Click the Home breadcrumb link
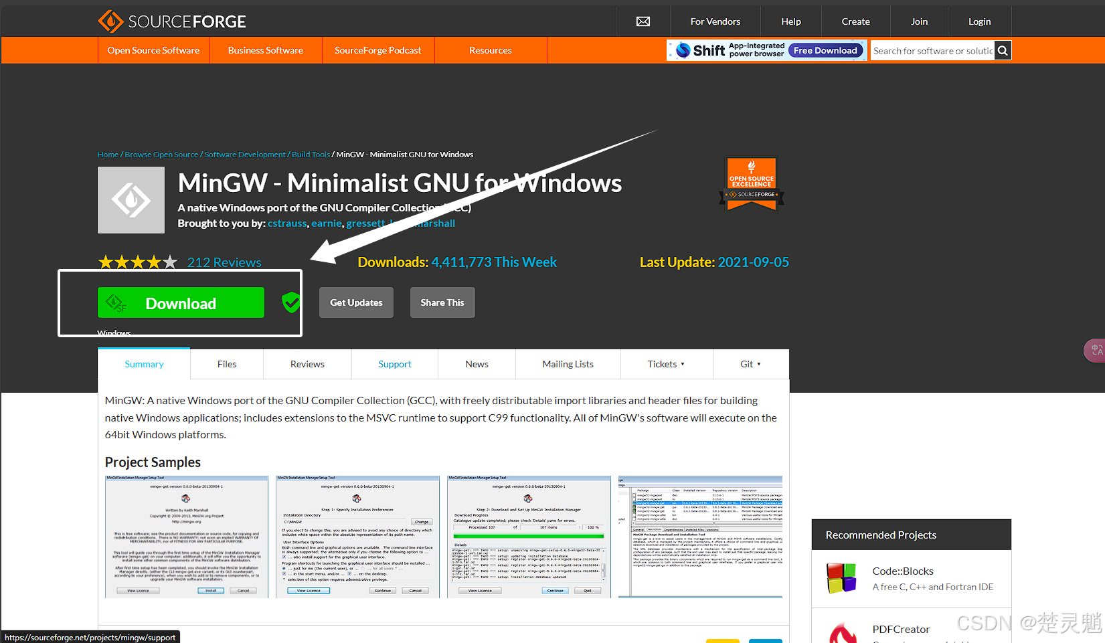 point(108,155)
